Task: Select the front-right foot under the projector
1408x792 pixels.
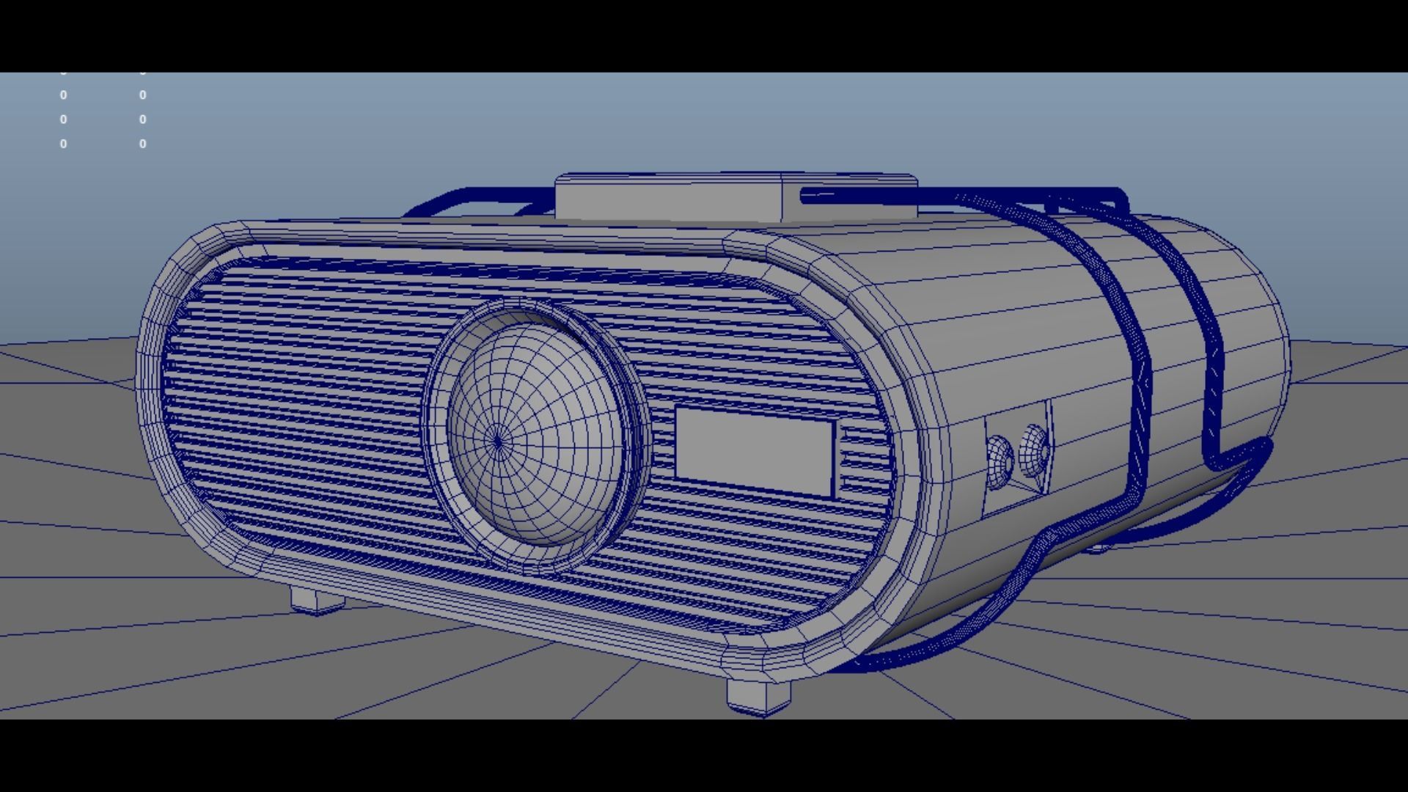Action: [x=760, y=697]
